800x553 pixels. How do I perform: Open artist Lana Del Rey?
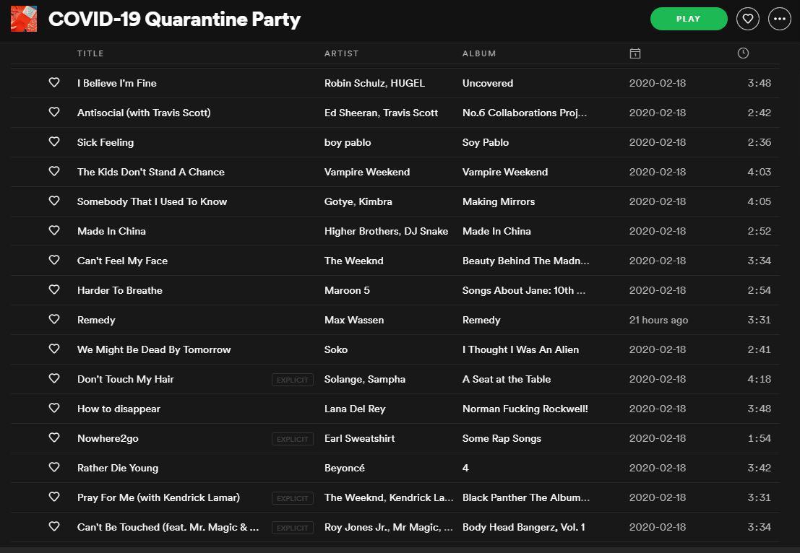pos(355,409)
